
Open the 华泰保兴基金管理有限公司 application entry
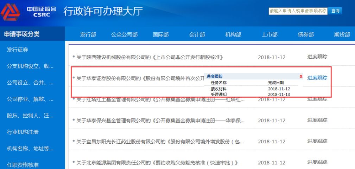[x=160, y=121]
